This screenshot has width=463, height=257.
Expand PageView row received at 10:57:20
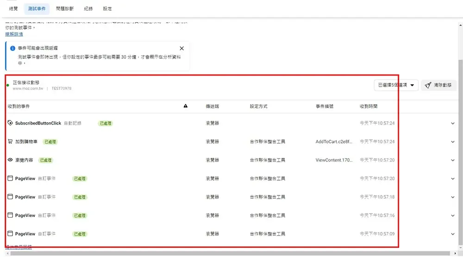click(453, 179)
